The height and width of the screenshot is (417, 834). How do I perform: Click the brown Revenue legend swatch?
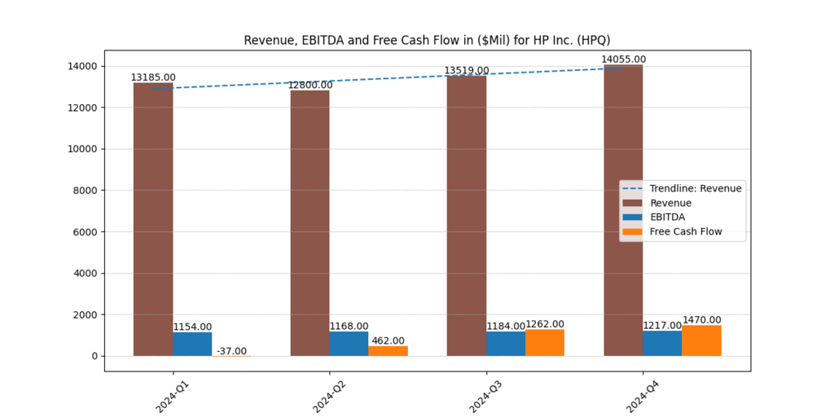click(634, 203)
